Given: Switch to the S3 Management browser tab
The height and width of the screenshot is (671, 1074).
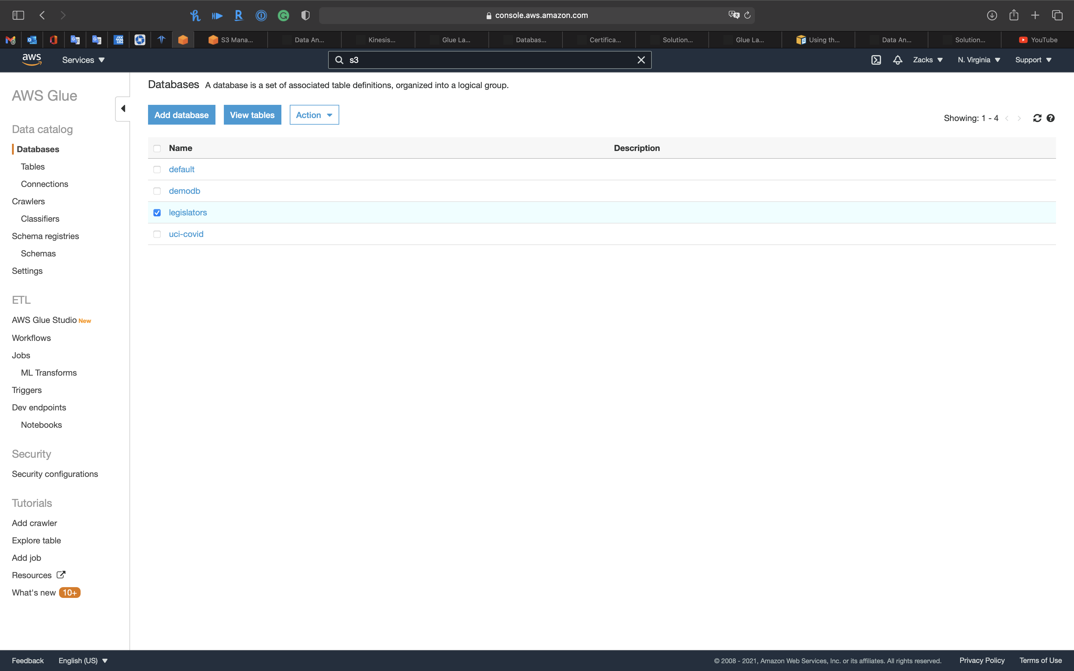Looking at the screenshot, I should 231,40.
